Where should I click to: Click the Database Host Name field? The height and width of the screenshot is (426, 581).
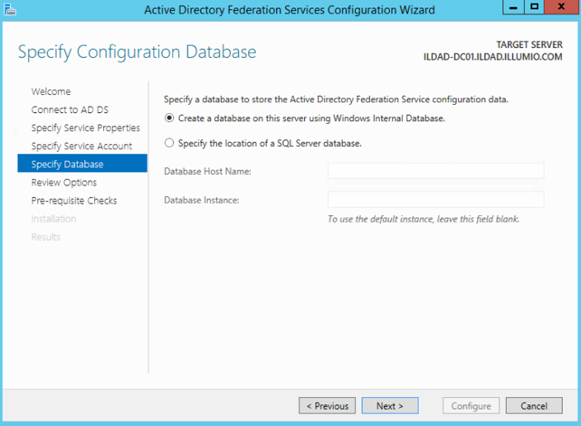pos(436,171)
